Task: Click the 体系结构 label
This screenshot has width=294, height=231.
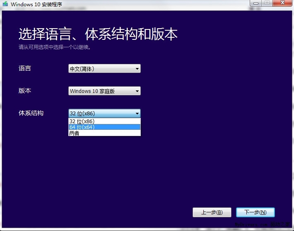Action: (31, 113)
